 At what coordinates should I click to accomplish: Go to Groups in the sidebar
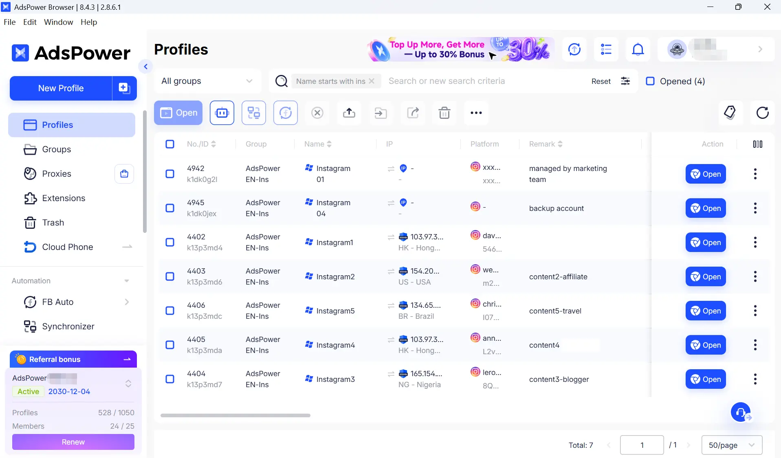click(72, 149)
